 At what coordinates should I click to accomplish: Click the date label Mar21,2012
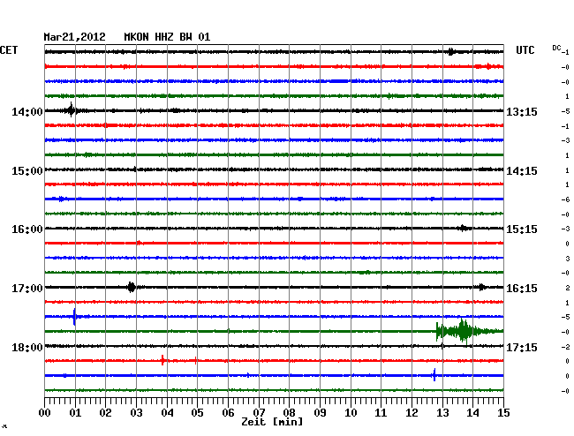(x=75, y=37)
